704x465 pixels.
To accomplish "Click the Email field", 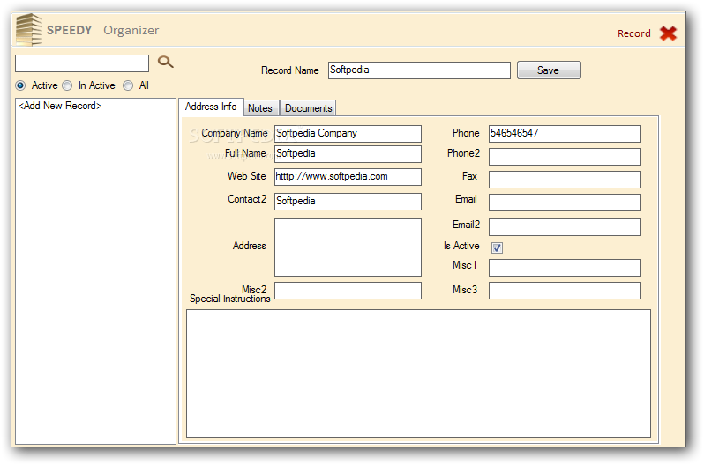I will click(565, 203).
